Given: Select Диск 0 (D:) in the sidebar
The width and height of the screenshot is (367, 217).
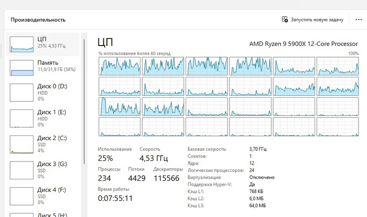Looking at the screenshot, I should click(x=42, y=93).
